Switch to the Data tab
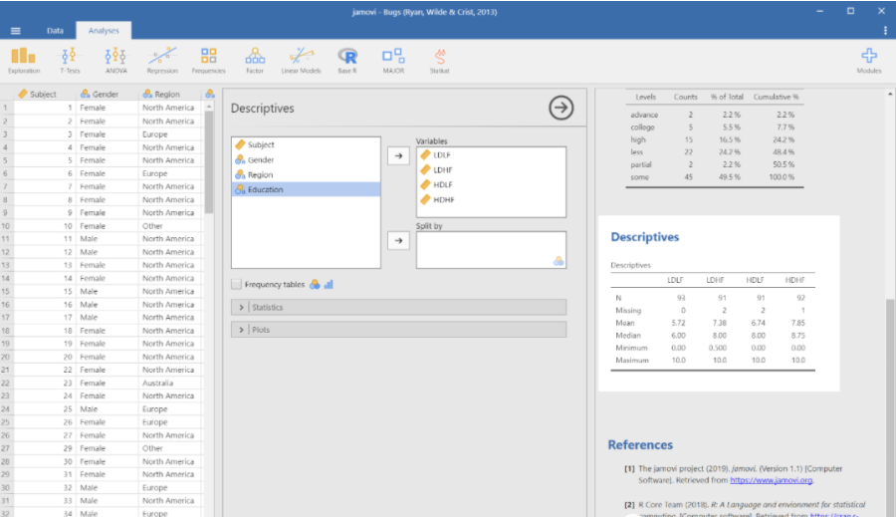 [x=55, y=31]
